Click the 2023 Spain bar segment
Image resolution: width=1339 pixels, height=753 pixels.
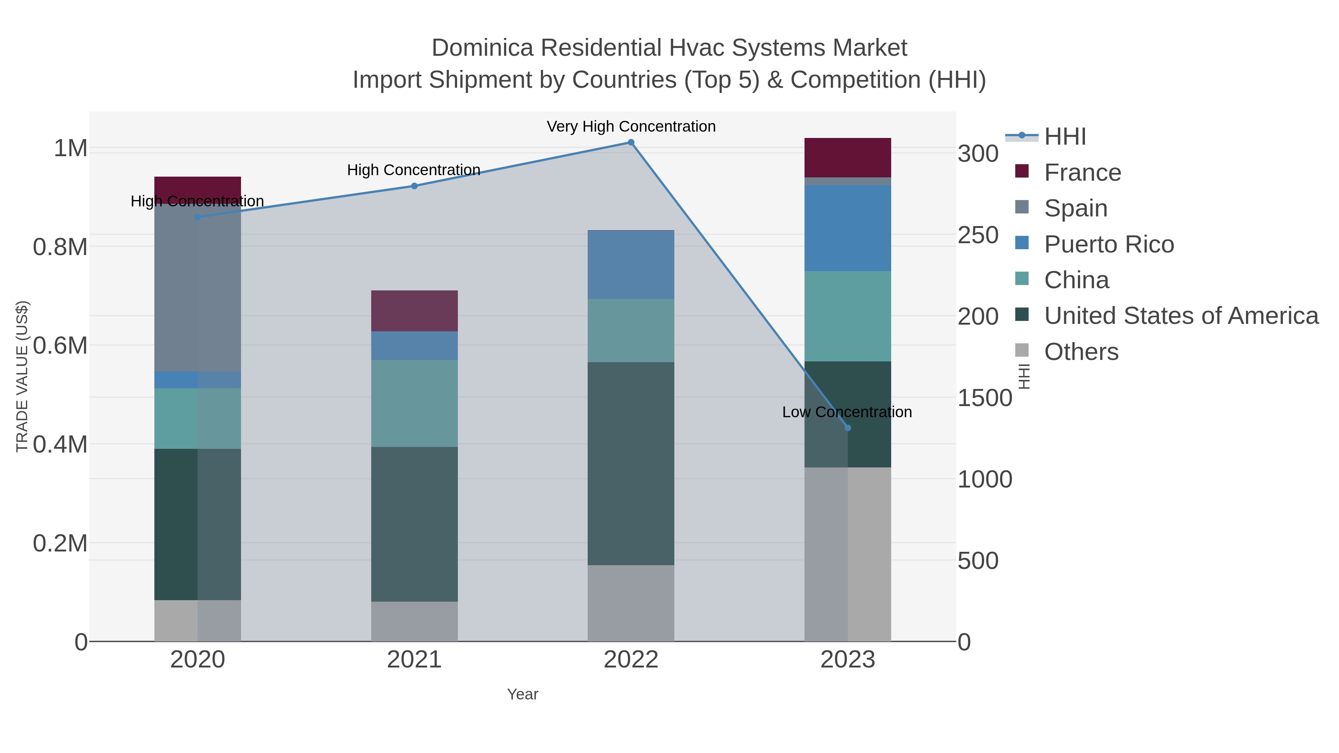[x=848, y=181]
